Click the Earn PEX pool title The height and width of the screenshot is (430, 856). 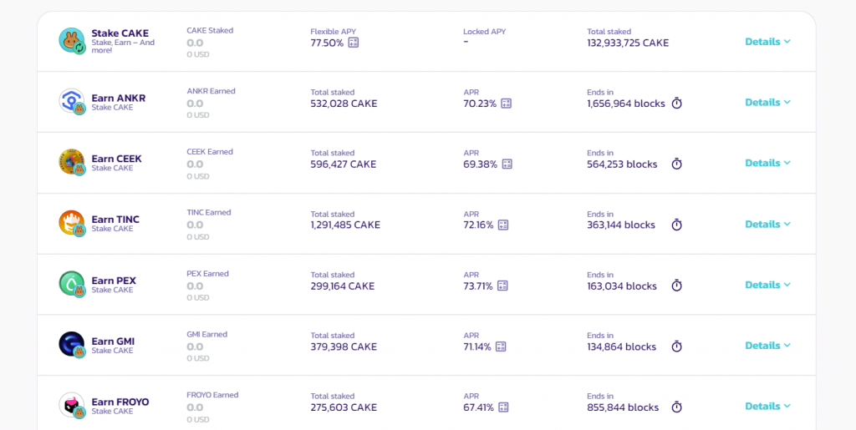[114, 281]
